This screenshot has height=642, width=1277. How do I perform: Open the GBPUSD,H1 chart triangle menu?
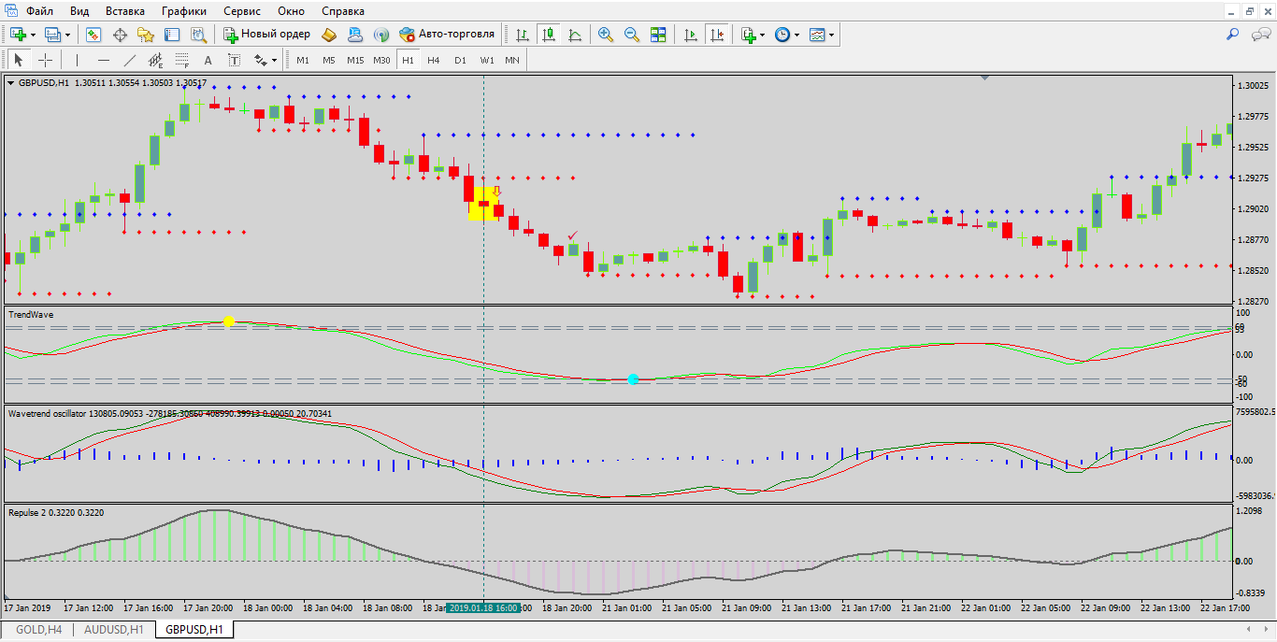click(11, 82)
